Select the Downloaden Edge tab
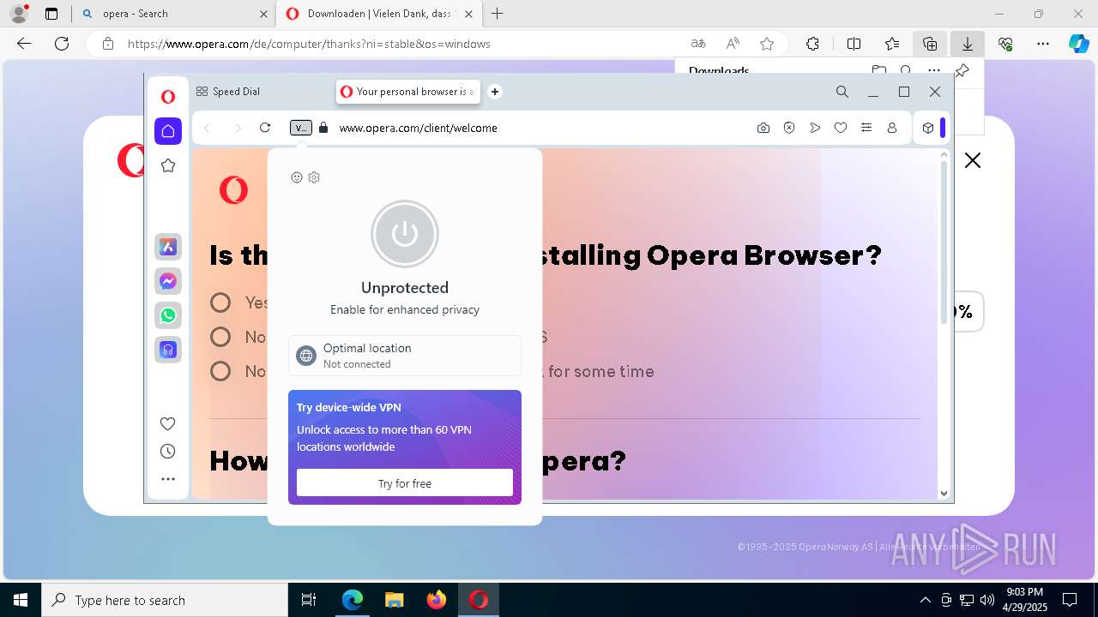 378,14
